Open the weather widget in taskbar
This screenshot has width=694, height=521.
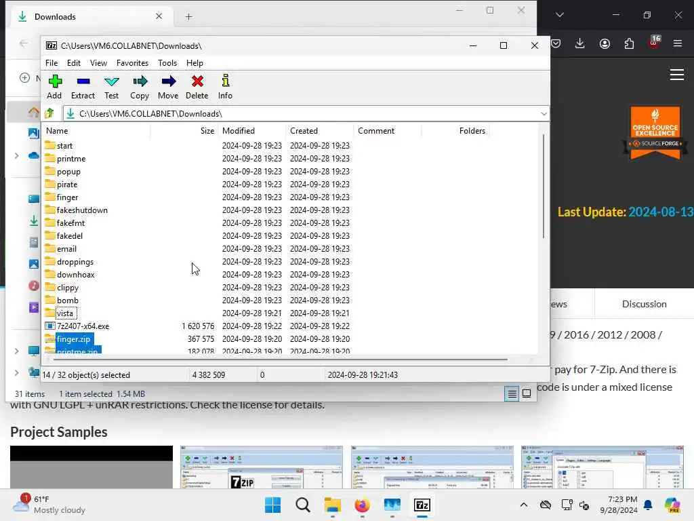click(x=49, y=505)
